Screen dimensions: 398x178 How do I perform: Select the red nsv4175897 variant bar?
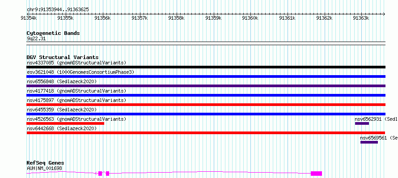pyautogui.click(x=206, y=105)
